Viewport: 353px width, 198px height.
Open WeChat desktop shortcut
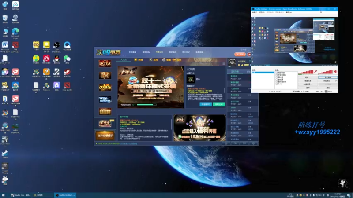point(67,59)
